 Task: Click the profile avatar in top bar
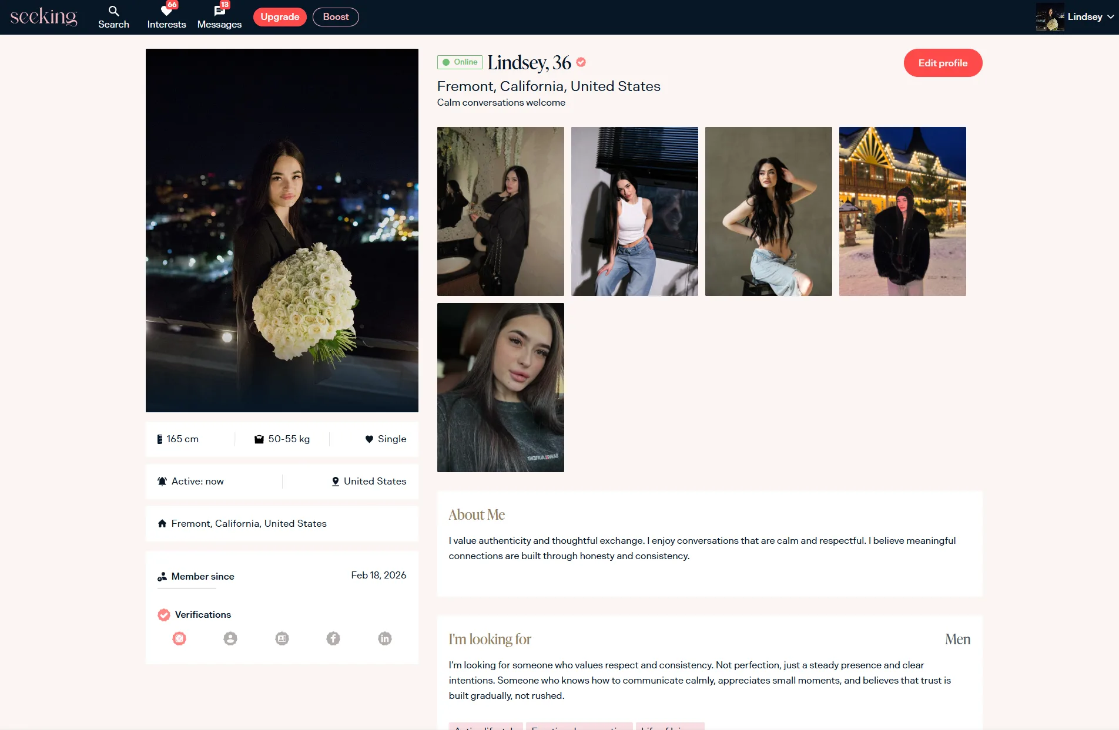(x=1050, y=17)
